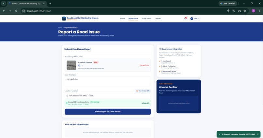Open a new browser tab with plus
The width and height of the screenshot is (263, 138).
coord(50,4)
